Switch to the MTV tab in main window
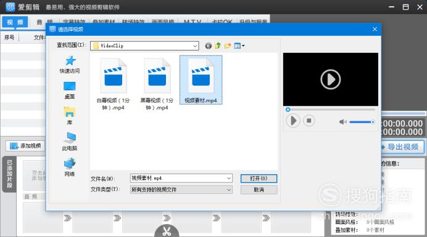Image resolution: width=427 pixels, height=237 pixels. pos(193,22)
